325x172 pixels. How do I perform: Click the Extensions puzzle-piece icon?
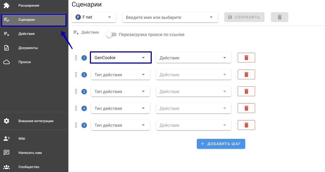tap(7, 5)
